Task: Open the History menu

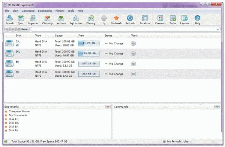Action: 60,11
